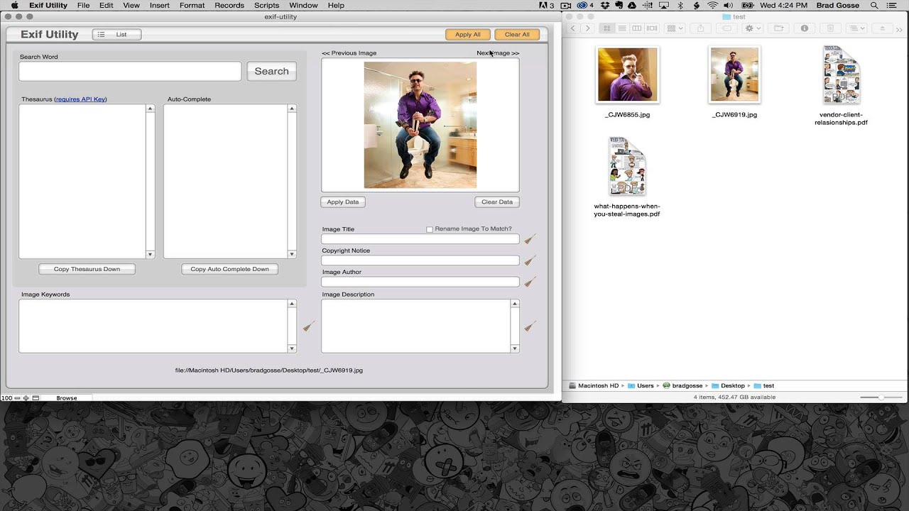This screenshot has width=909, height=511.
Task: Clear Image Title with broom icon
Action: (530, 239)
